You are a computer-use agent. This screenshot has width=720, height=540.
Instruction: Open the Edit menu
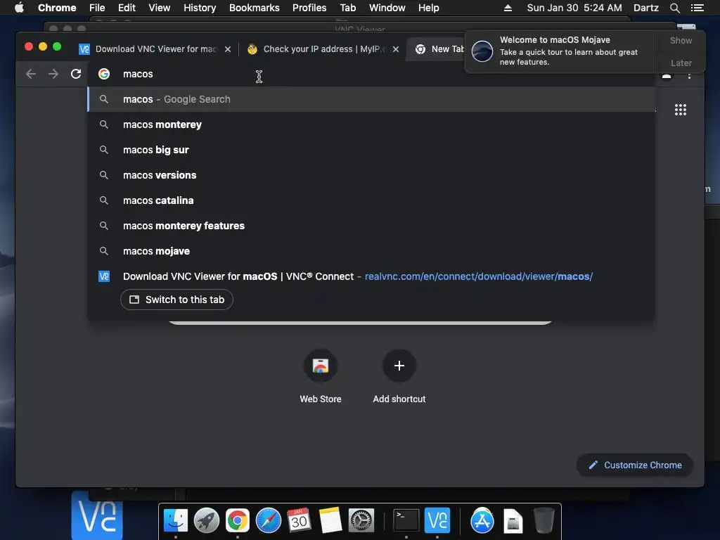[127, 8]
